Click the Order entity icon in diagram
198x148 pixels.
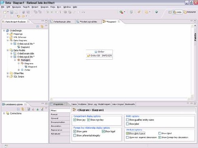(x=96, y=52)
